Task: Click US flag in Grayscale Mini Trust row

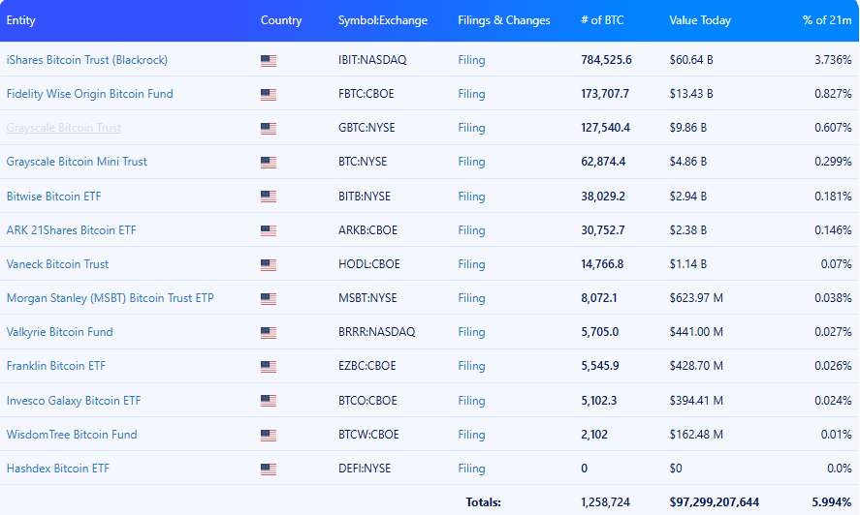Action: (269, 163)
